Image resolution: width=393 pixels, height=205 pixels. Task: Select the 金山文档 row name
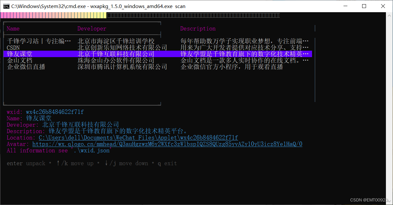pos(20,60)
